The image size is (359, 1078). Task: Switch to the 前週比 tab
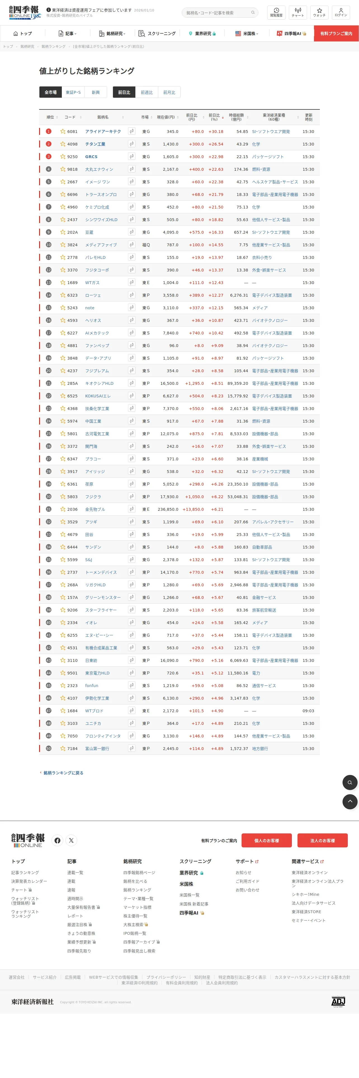coord(147,92)
